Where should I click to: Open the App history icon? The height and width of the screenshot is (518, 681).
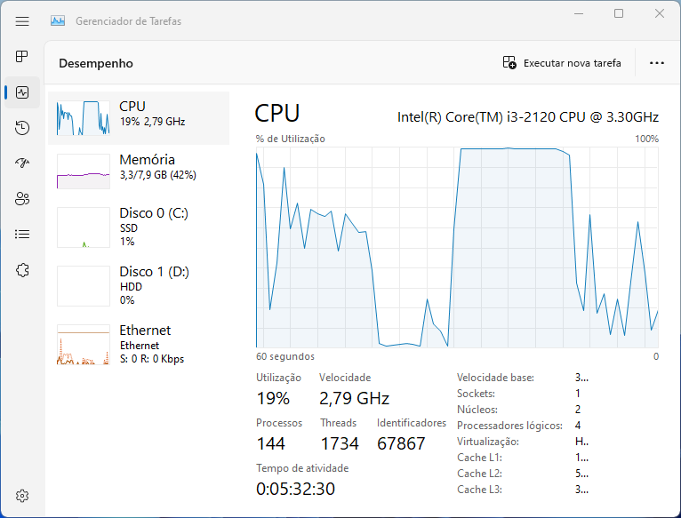click(22, 128)
